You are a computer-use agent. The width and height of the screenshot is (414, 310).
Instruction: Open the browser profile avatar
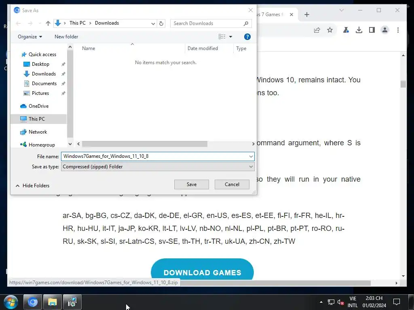click(x=385, y=30)
